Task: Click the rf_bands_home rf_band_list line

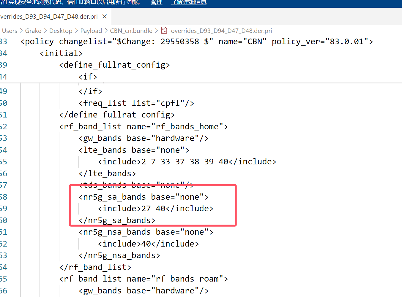Action: (x=144, y=127)
